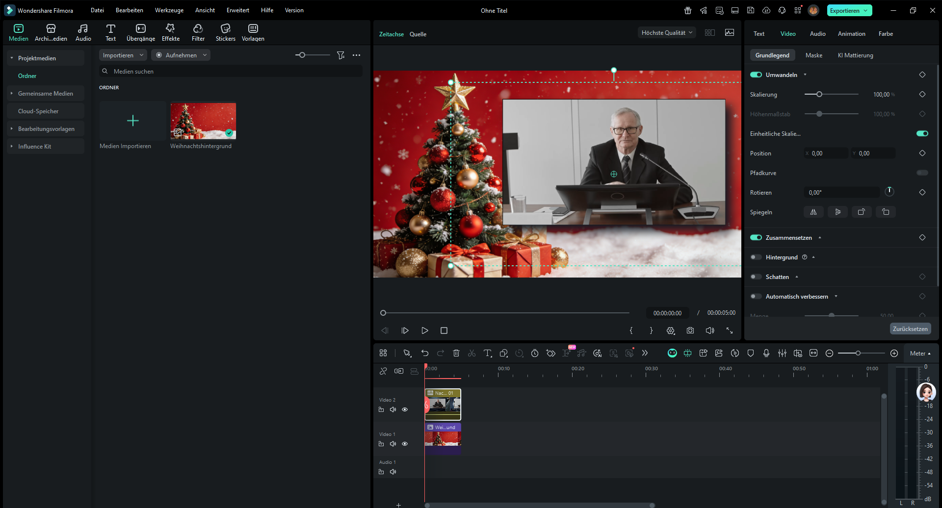Click the scissors split icon

point(471,353)
